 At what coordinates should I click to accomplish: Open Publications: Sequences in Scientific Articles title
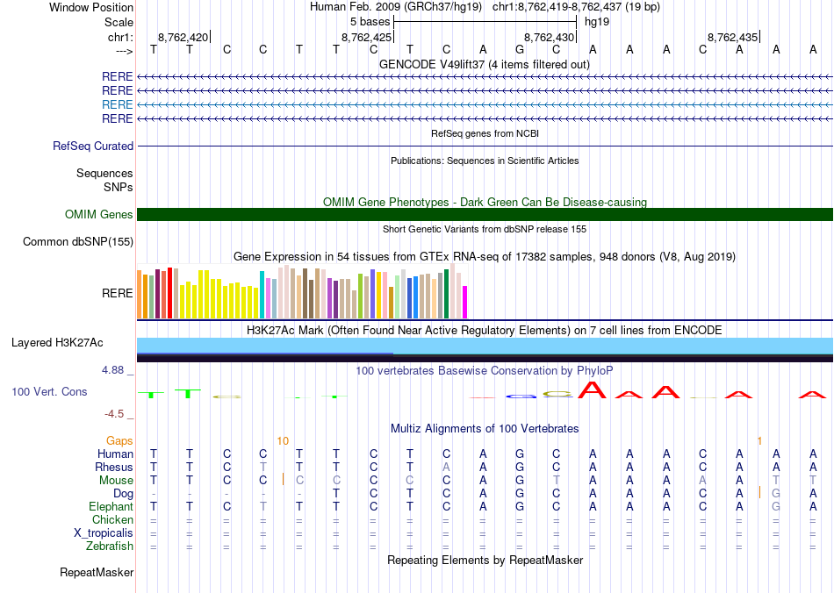click(x=485, y=161)
